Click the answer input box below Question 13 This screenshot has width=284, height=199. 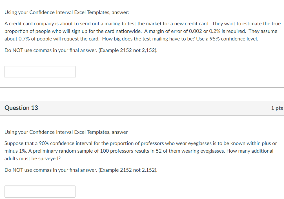pyautogui.click(x=40, y=191)
